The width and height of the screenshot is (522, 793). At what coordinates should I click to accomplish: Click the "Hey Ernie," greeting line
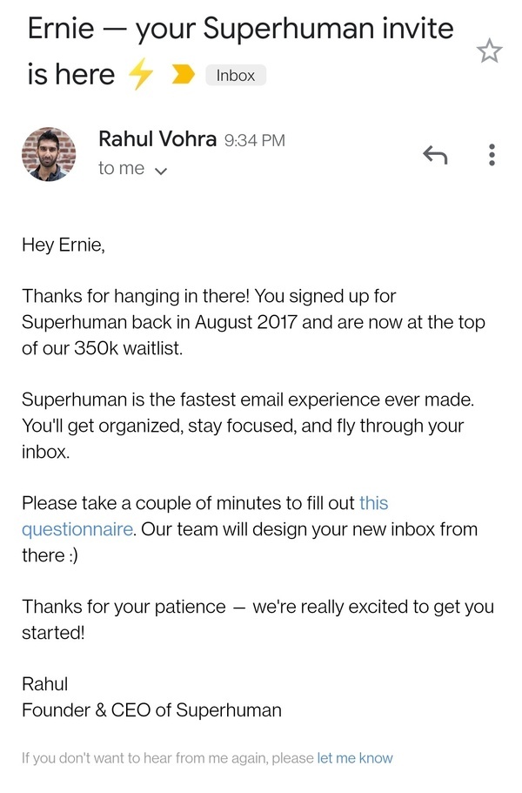[x=63, y=245]
